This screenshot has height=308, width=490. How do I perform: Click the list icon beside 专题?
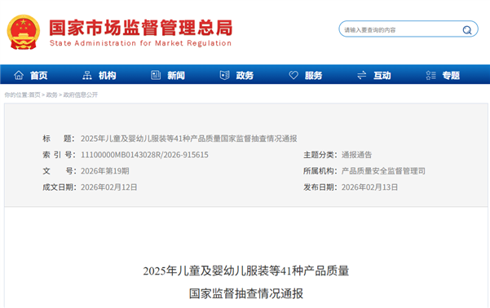pyautogui.click(x=431, y=75)
